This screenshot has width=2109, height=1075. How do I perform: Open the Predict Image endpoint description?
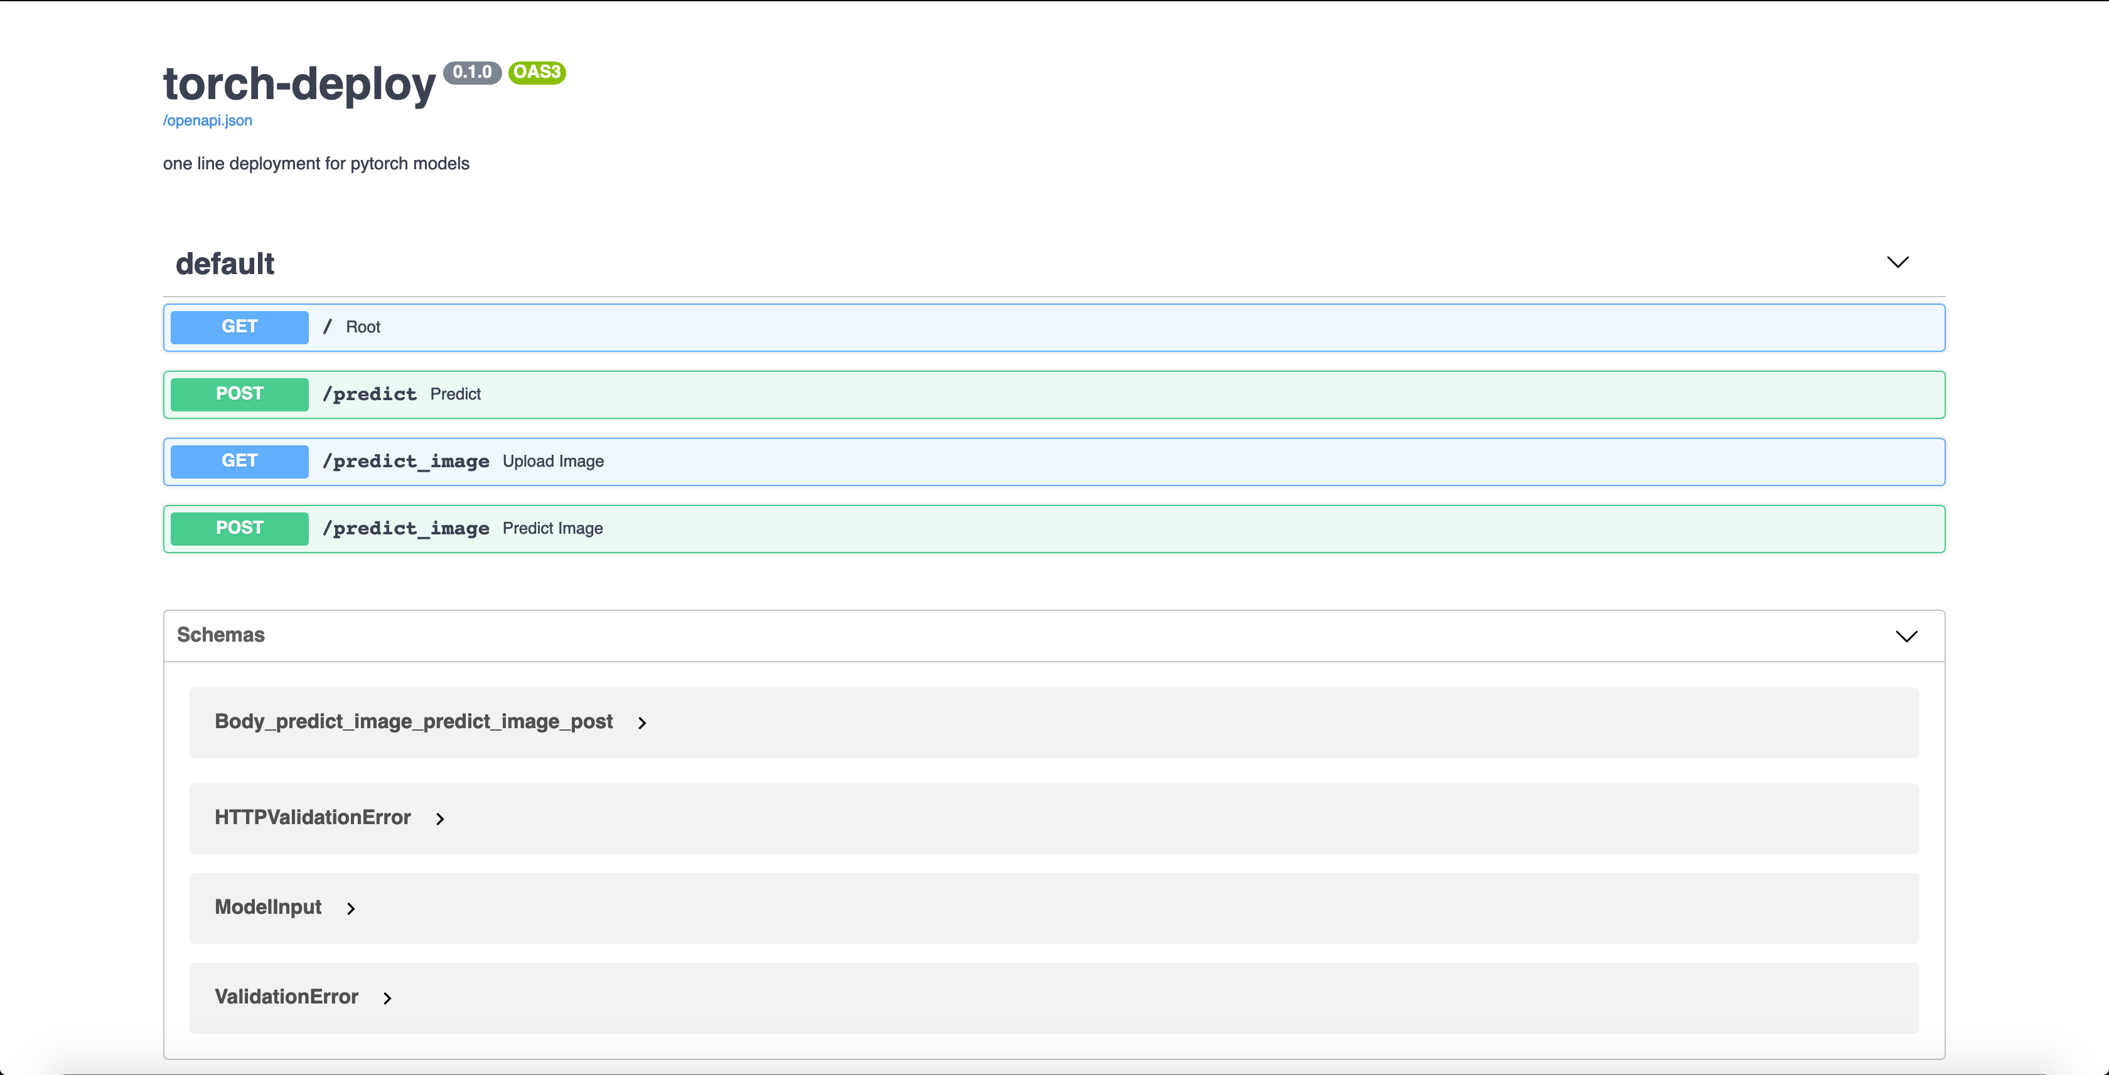click(552, 529)
